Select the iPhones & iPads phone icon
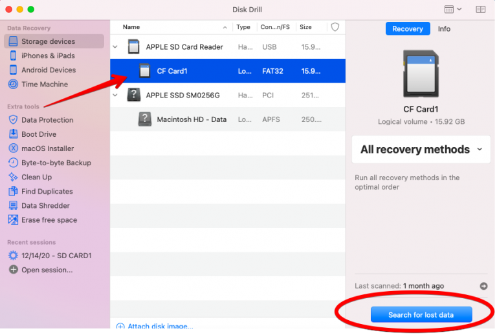This screenshot has width=497, height=335. [13, 56]
